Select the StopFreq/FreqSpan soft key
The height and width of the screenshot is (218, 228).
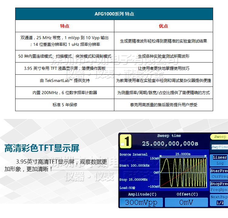point(219,187)
